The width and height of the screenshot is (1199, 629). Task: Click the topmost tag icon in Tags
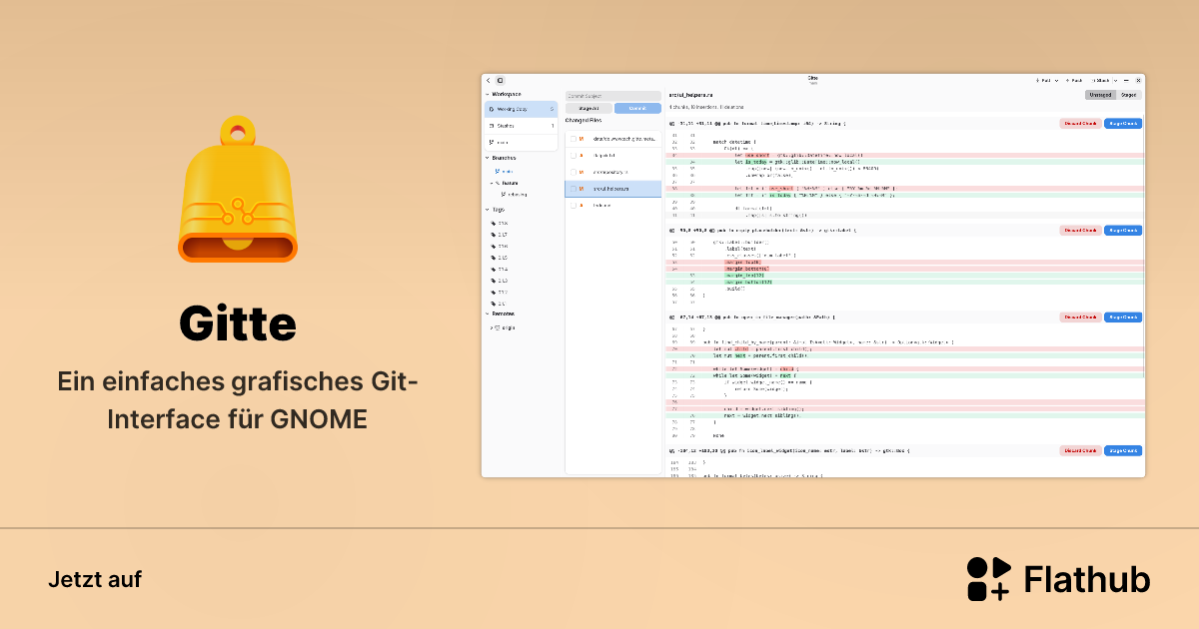pos(494,223)
